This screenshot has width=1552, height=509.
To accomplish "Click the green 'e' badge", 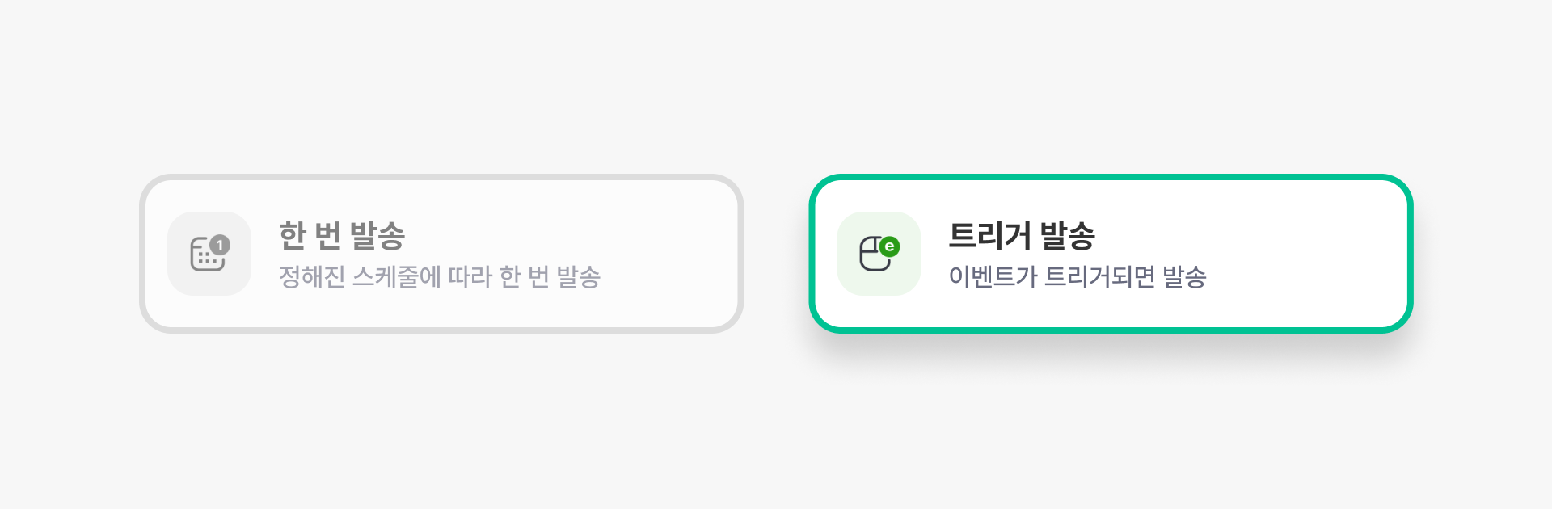I will coord(889,246).
